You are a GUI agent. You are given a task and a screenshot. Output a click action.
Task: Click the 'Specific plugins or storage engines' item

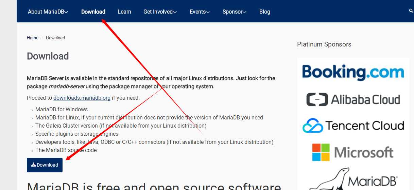(77, 134)
